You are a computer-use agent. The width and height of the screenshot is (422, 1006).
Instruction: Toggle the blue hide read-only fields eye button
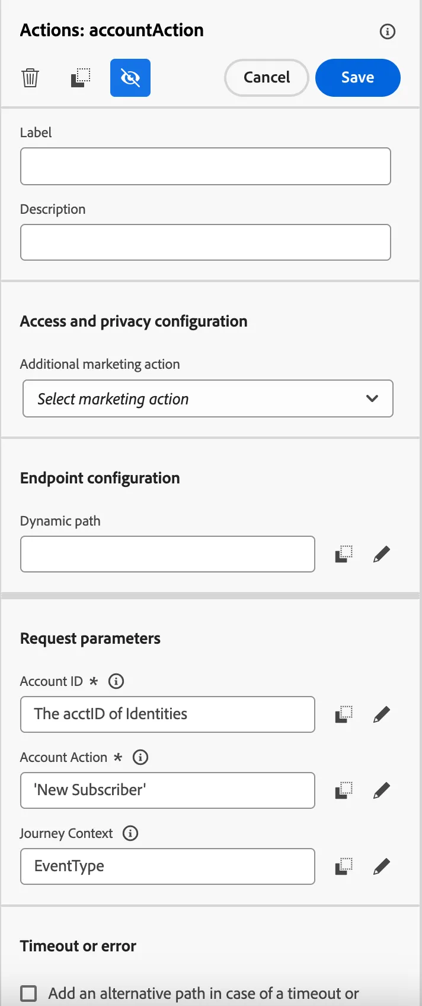[130, 78]
